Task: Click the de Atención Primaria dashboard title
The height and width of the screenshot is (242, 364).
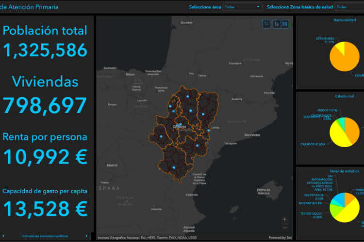Action: click(29, 7)
